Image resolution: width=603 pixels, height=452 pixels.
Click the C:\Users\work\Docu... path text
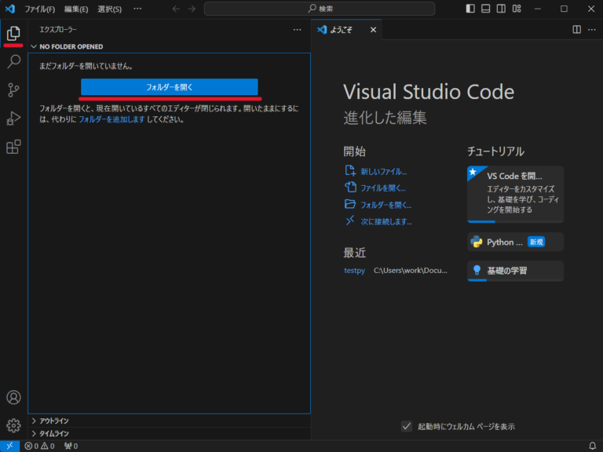411,271
